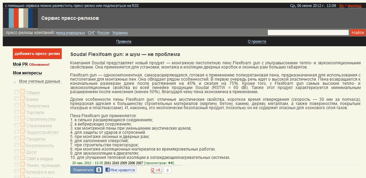Open the RSS icon for Продукты
Screen dimensions: 366x178
[23, 138]
